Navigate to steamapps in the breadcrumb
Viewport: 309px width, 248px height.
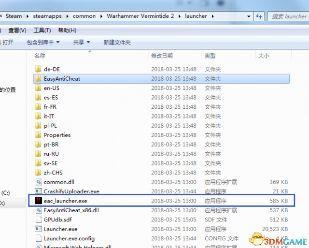pos(47,16)
